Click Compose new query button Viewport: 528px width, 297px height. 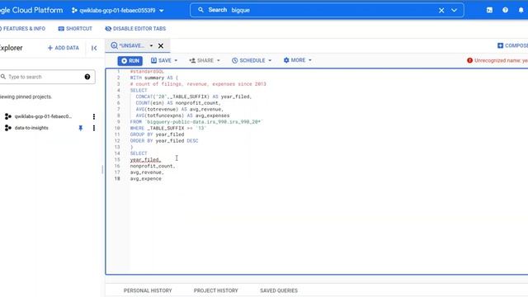[x=512, y=45]
